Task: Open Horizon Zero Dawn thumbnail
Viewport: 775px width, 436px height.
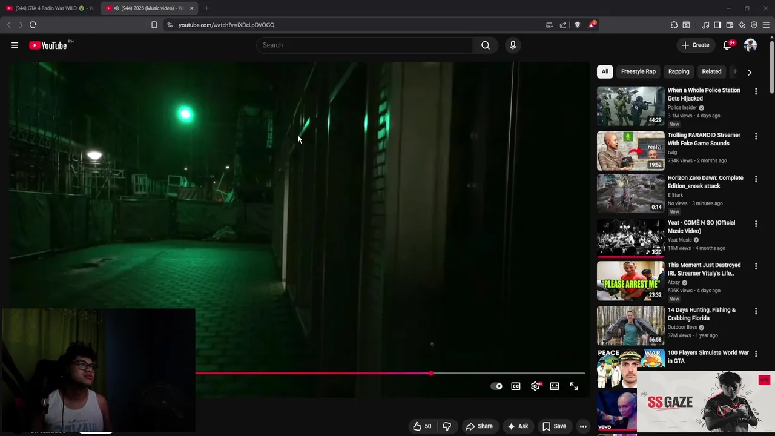Action: tap(630, 194)
